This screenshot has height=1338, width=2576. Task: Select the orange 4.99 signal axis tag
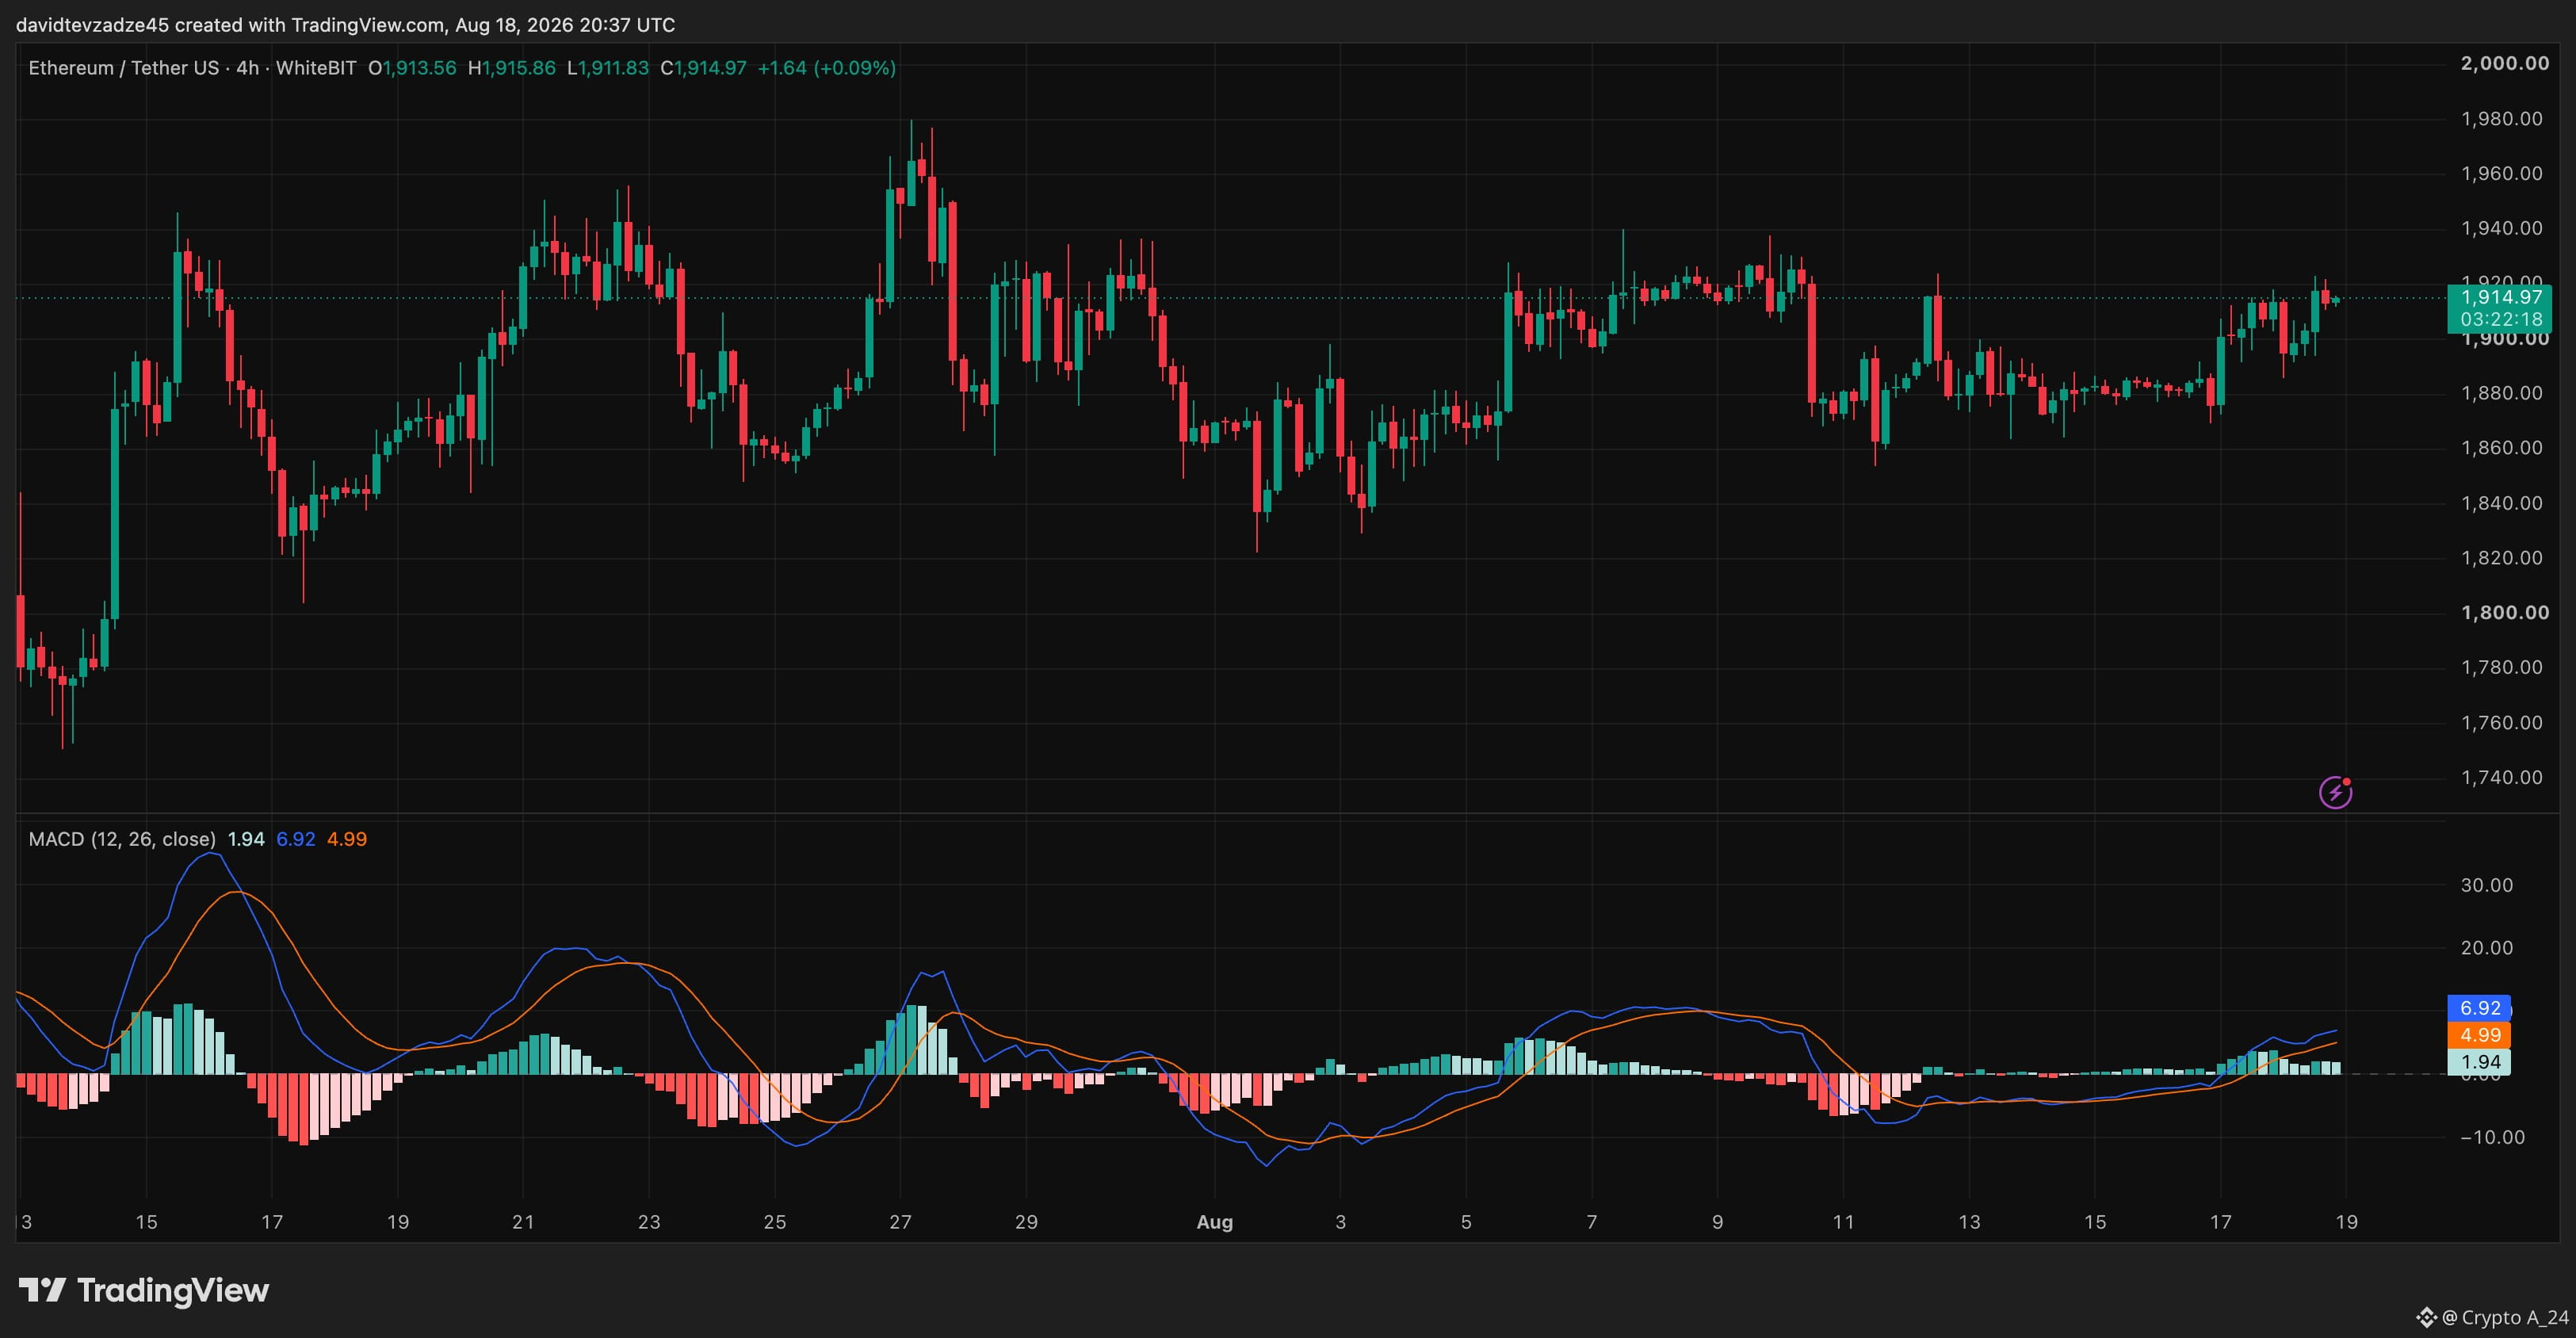(2480, 1035)
